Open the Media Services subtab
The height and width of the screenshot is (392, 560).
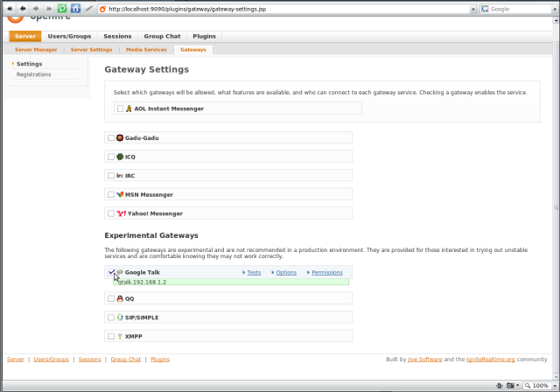(x=146, y=50)
